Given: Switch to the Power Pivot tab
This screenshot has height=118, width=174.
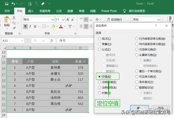Looking at the screenshot, I should 109,11.
